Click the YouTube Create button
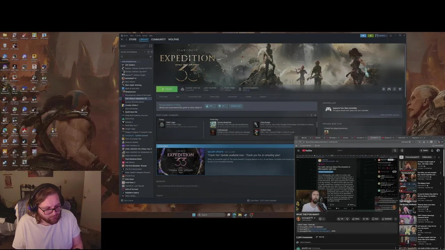Screen dimensions: 445x250 click(424, 151)
